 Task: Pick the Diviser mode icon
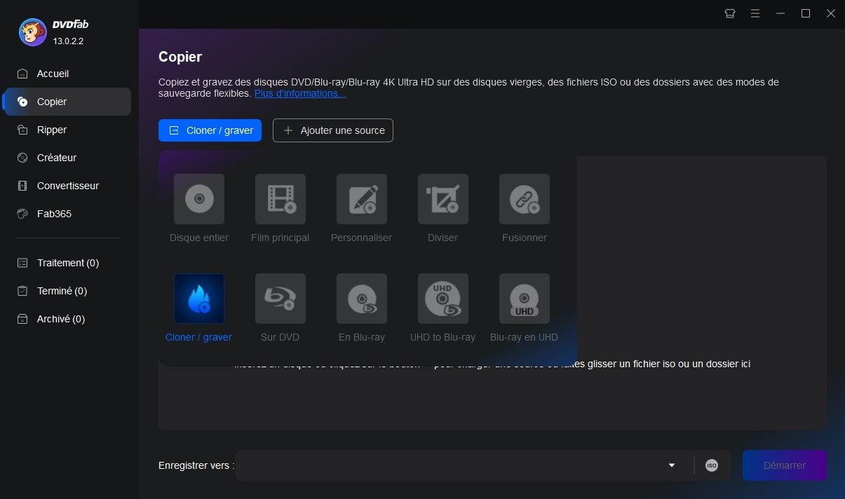click(x=443, y=199)
